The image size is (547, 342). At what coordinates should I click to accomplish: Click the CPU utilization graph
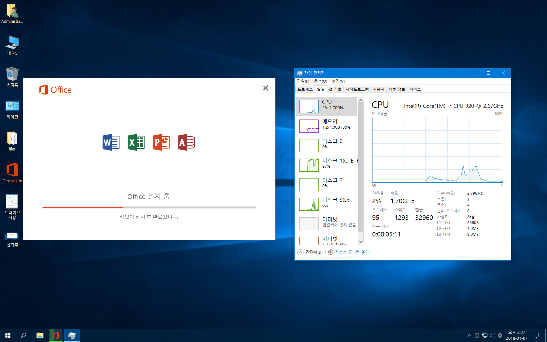coord(438,150)
